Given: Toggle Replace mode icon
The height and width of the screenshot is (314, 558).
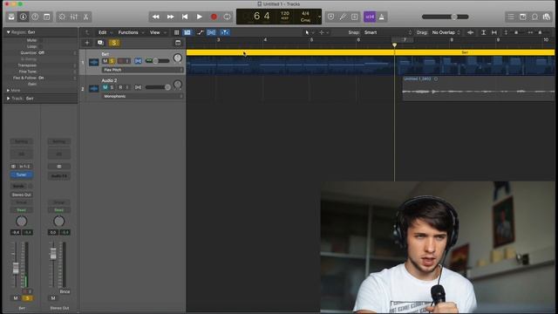Looking at the screenshot, I should click(331, 17).
